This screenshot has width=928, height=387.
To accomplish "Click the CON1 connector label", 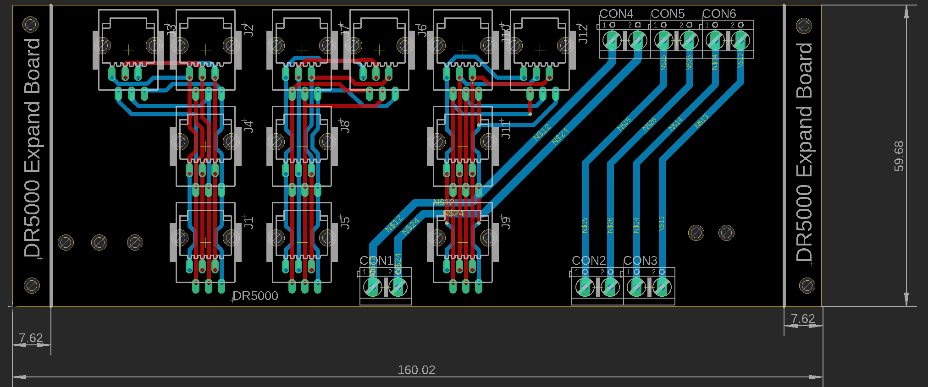I will [x=376, y=261].
